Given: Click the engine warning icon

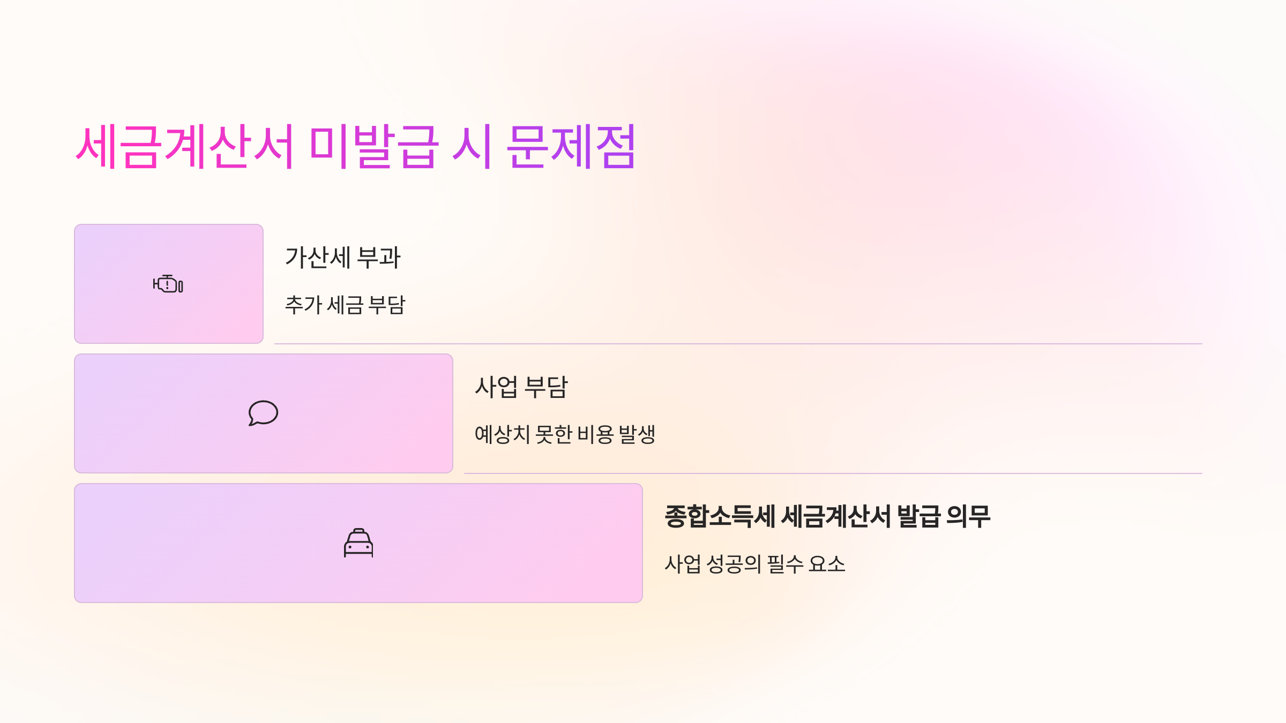Looking at the screenshot, I should point(168,284).
